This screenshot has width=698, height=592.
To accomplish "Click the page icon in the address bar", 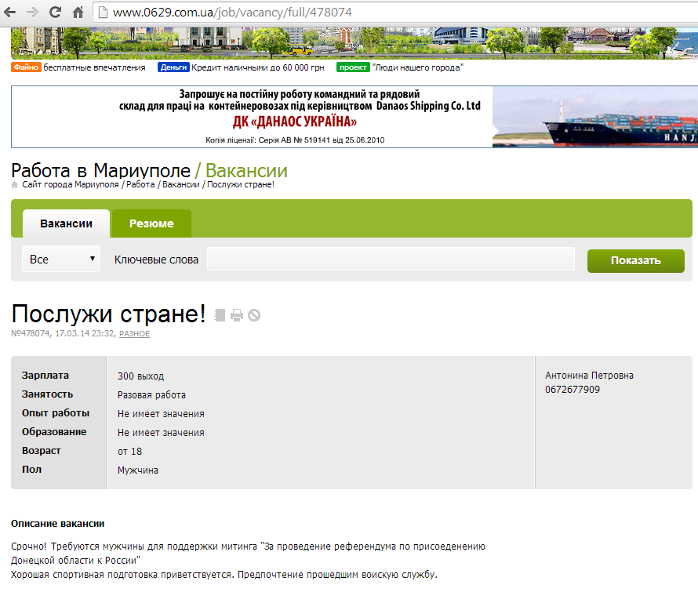I will [x=101, y=13].
